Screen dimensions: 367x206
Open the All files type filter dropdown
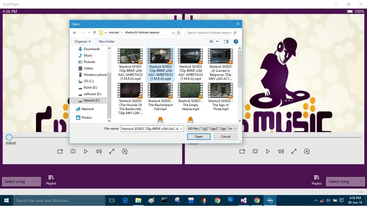point(212,129)
